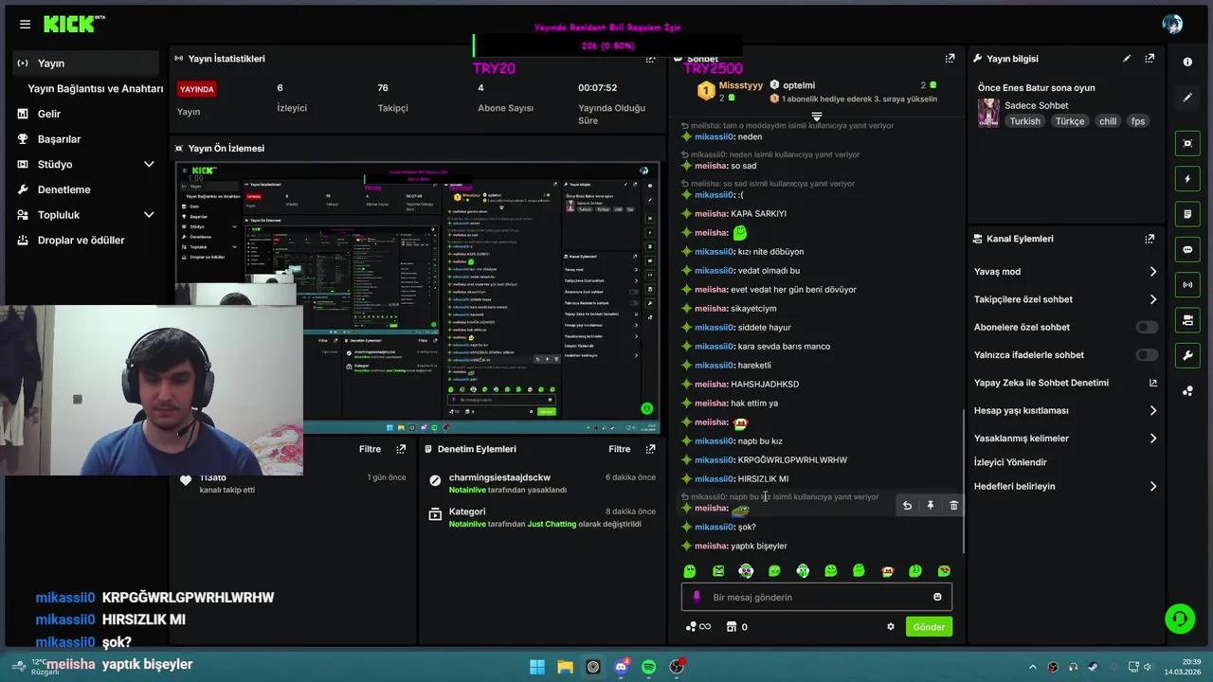Image resolution: width=1213 pixels, height=682 pixels.
Task: Click the fps tag chip
Action: click(1138, 121)
